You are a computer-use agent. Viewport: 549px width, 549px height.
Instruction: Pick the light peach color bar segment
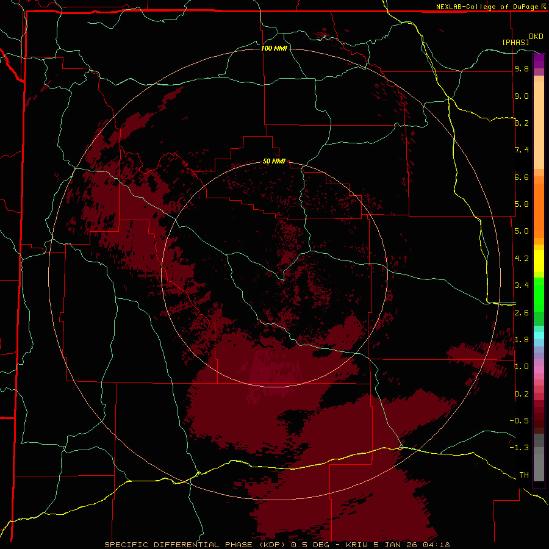point(539,126)
